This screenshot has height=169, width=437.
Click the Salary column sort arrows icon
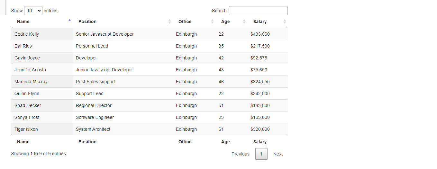285,22
